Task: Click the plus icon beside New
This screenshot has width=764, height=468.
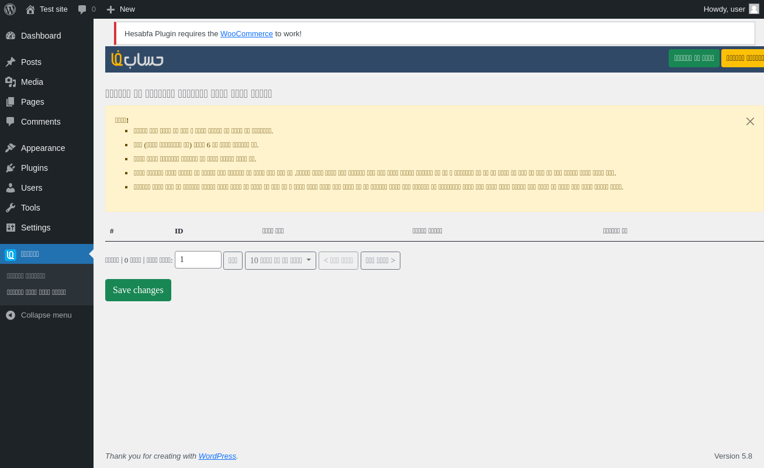Action: pyautogui.click(x=110, y=9)
